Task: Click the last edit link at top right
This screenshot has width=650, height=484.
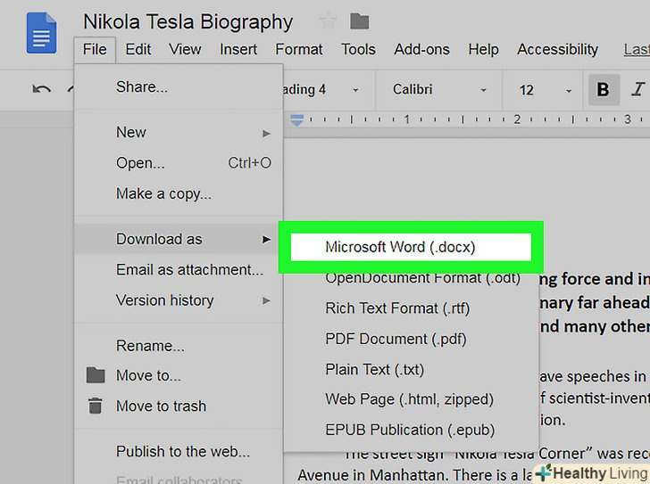Action: 637,50
